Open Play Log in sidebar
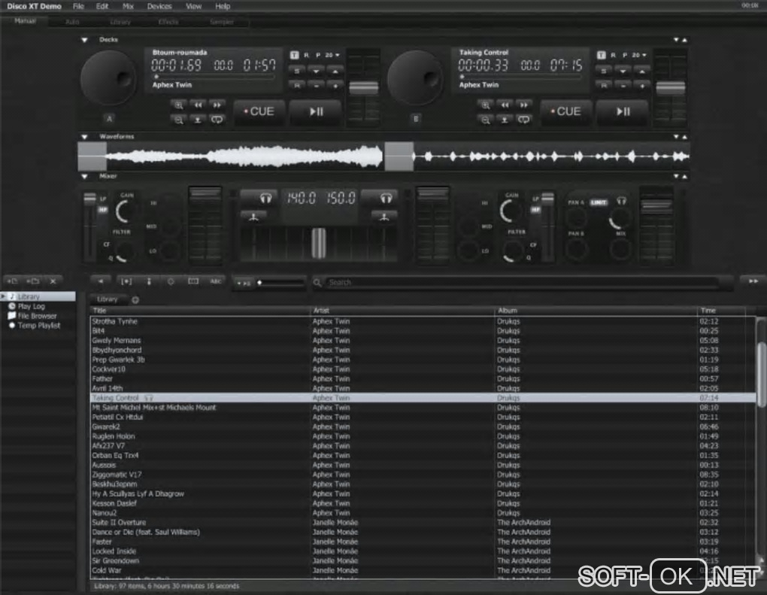The width and height of the screenshot is (767, 595). click(x=32, y=306)
